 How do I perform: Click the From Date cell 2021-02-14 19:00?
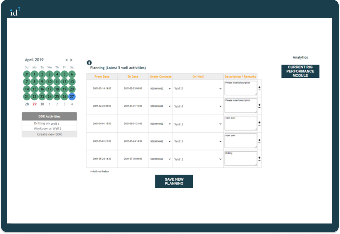coord(102,89)
